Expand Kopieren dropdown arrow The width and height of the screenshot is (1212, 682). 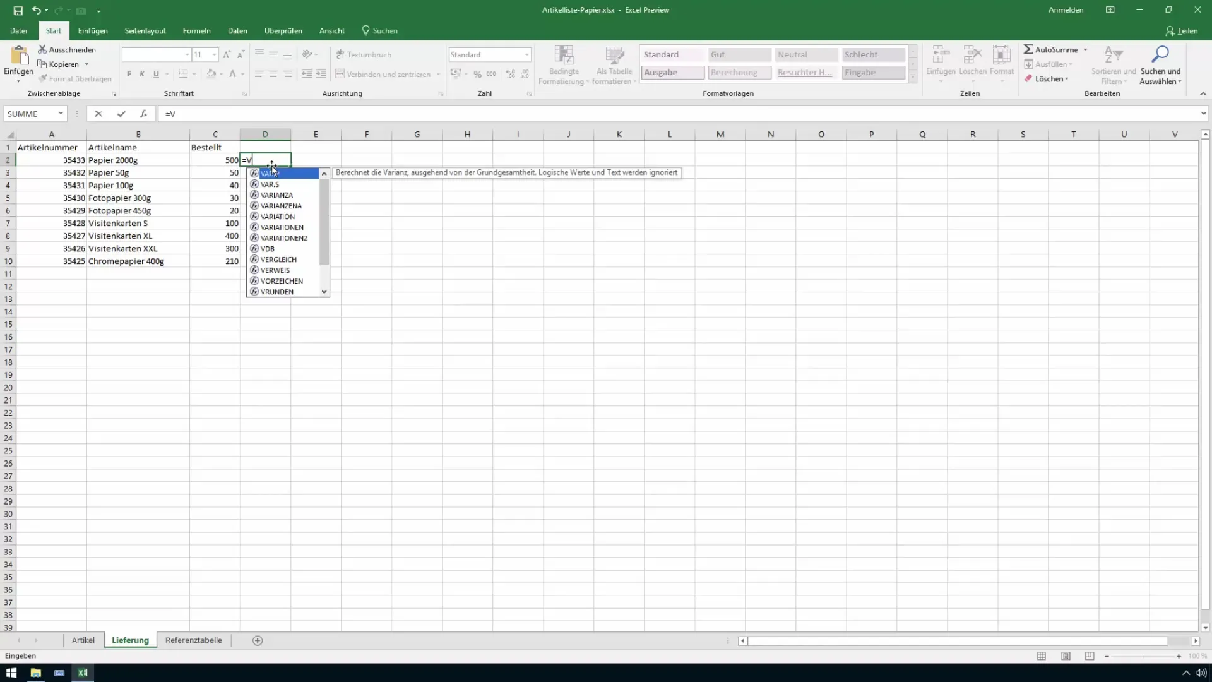point(86,64)
